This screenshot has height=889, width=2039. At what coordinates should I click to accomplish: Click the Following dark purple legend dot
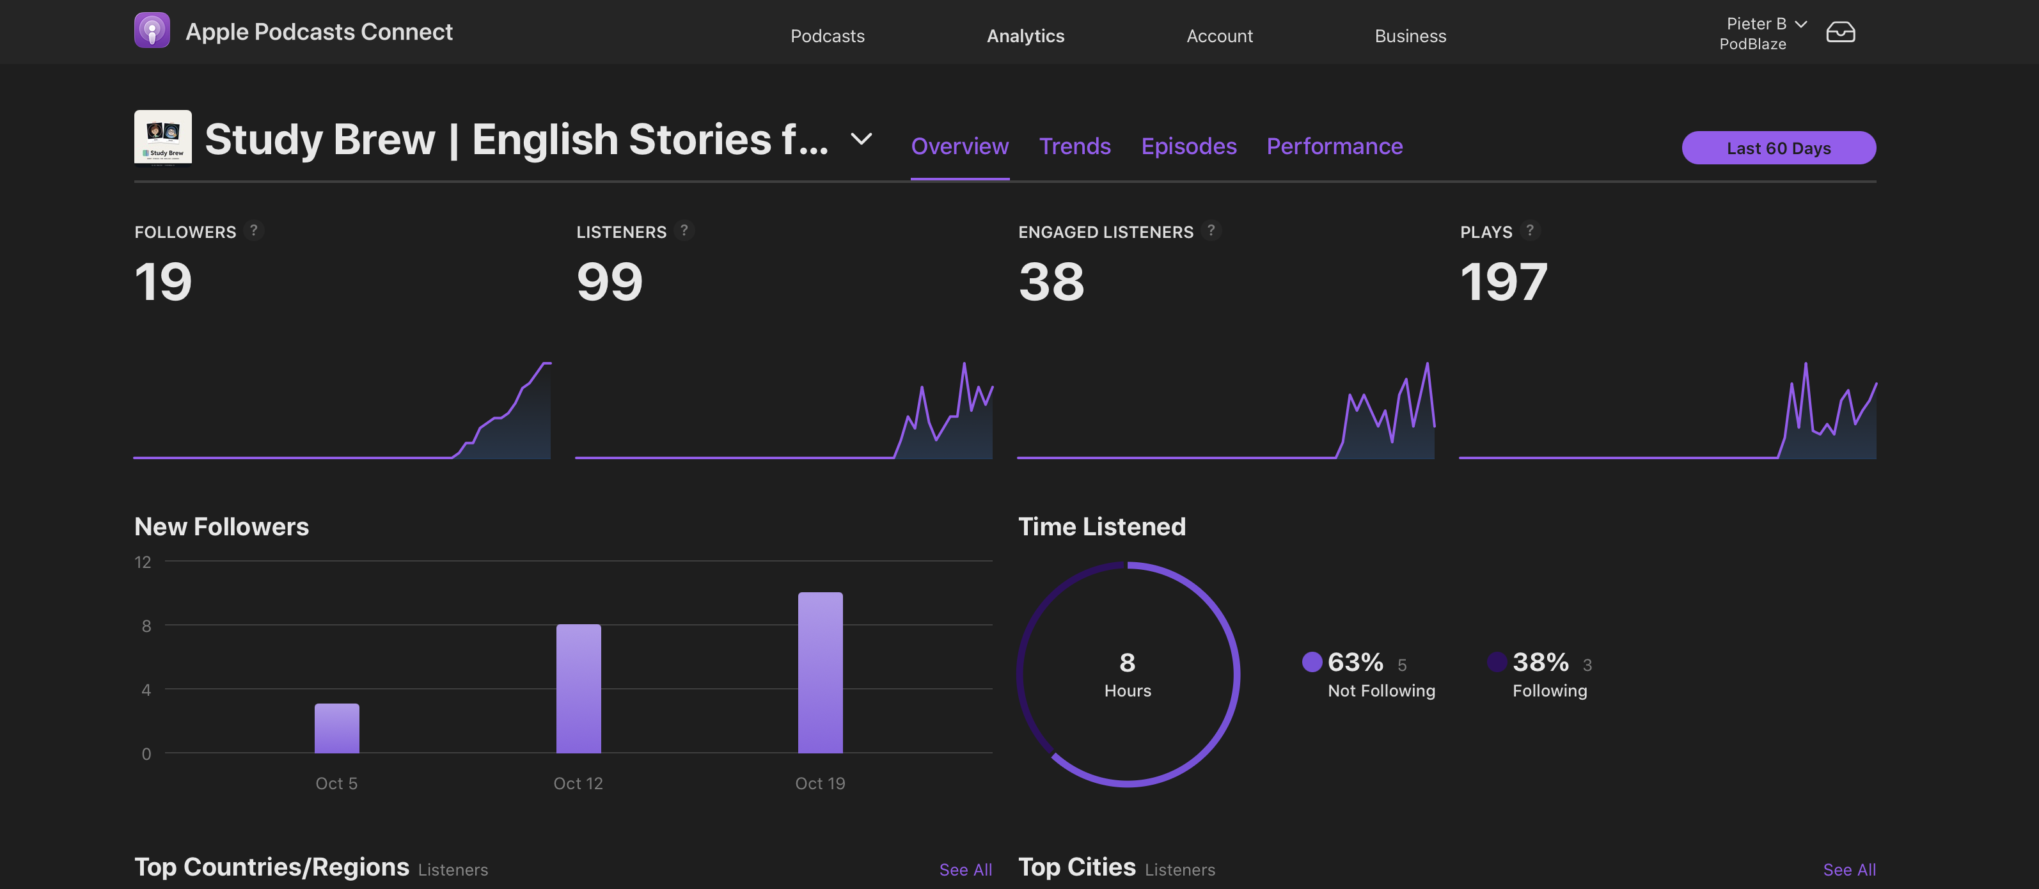(1497, 662)
